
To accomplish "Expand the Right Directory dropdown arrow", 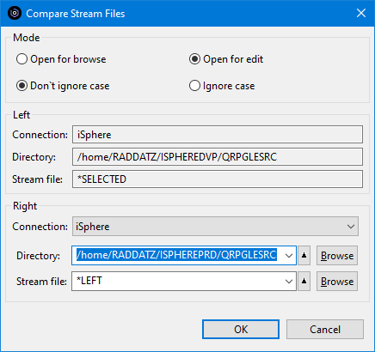I will [289, 255].
